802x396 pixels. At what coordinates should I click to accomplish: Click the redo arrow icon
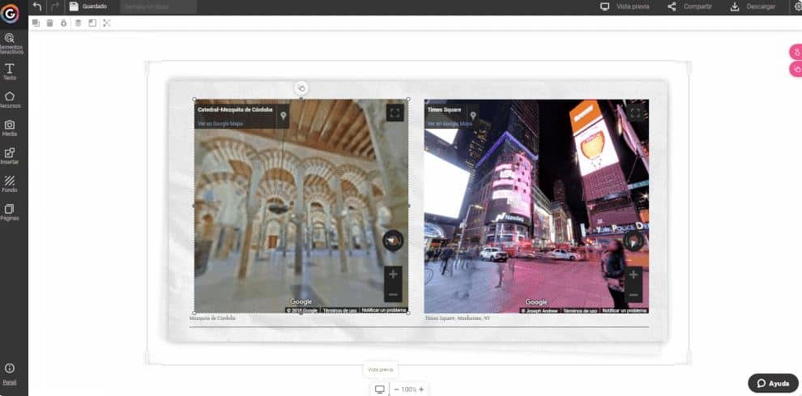(x=55, y=6)
